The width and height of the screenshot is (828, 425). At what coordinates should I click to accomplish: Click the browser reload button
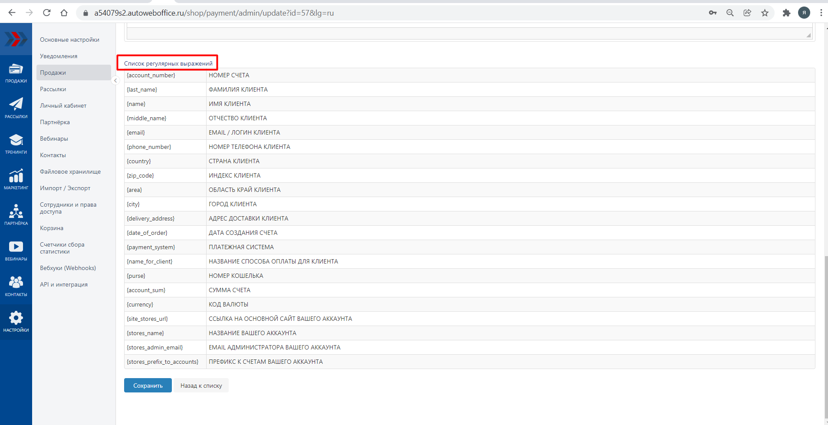(47, 13)
